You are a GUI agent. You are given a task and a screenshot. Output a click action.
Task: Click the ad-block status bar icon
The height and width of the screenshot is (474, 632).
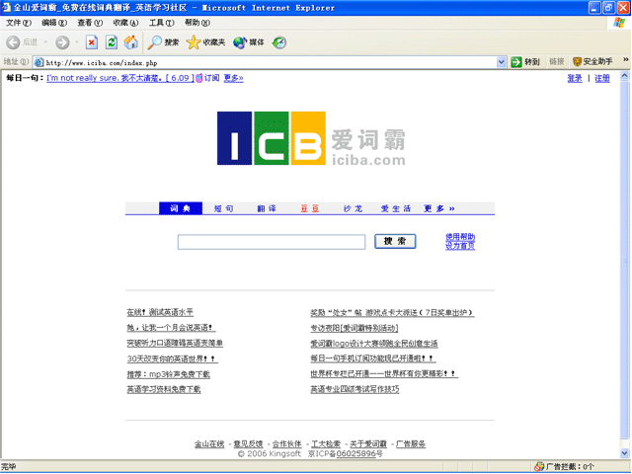click(539, 467)
